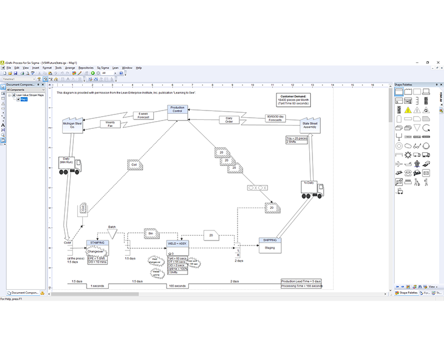Screen dimensions: 444x361
Task: Switch to the Shape Palettes tab at bottom
Action: point(406,292)
